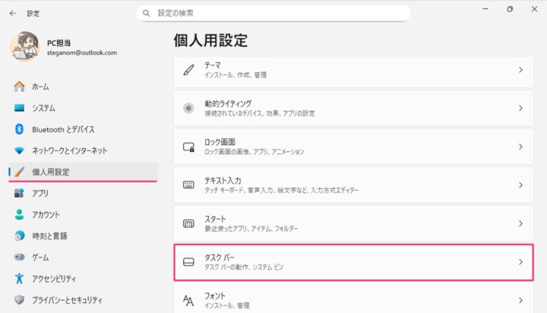Select the ネットワークとインターネット sidebar item
The width and height of the screenshot is (547, 313).
pyautogui.click(x=69, y=150)
